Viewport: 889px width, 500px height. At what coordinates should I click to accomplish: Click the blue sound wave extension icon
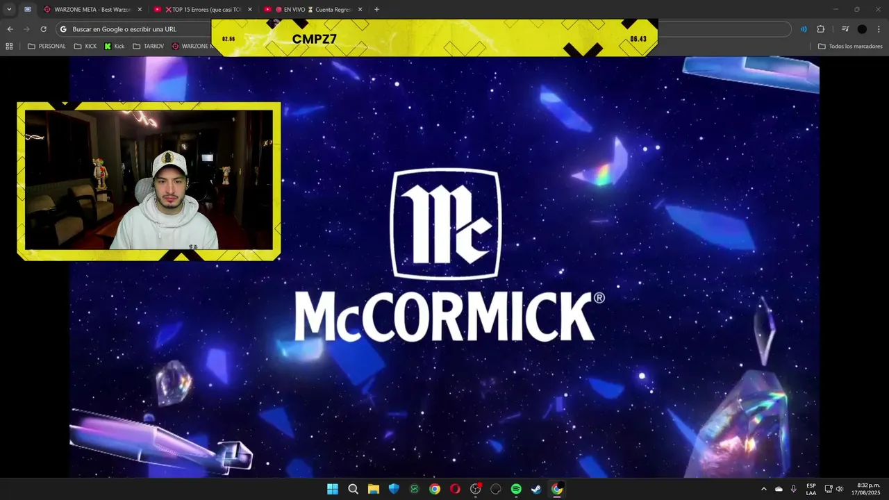coord(804,29)
